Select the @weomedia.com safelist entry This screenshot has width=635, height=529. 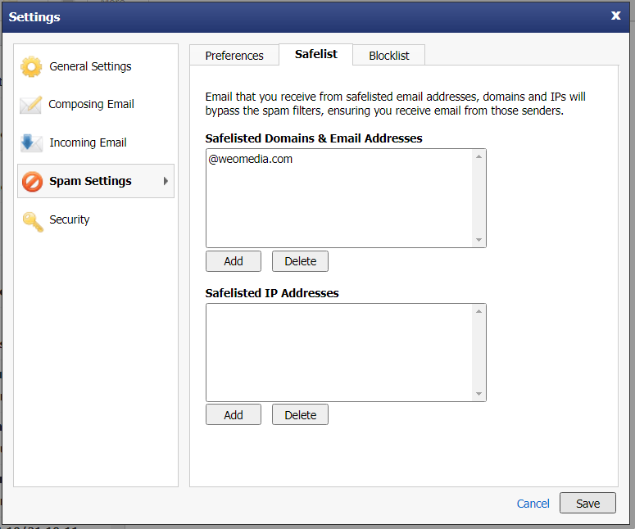(250, 159)
